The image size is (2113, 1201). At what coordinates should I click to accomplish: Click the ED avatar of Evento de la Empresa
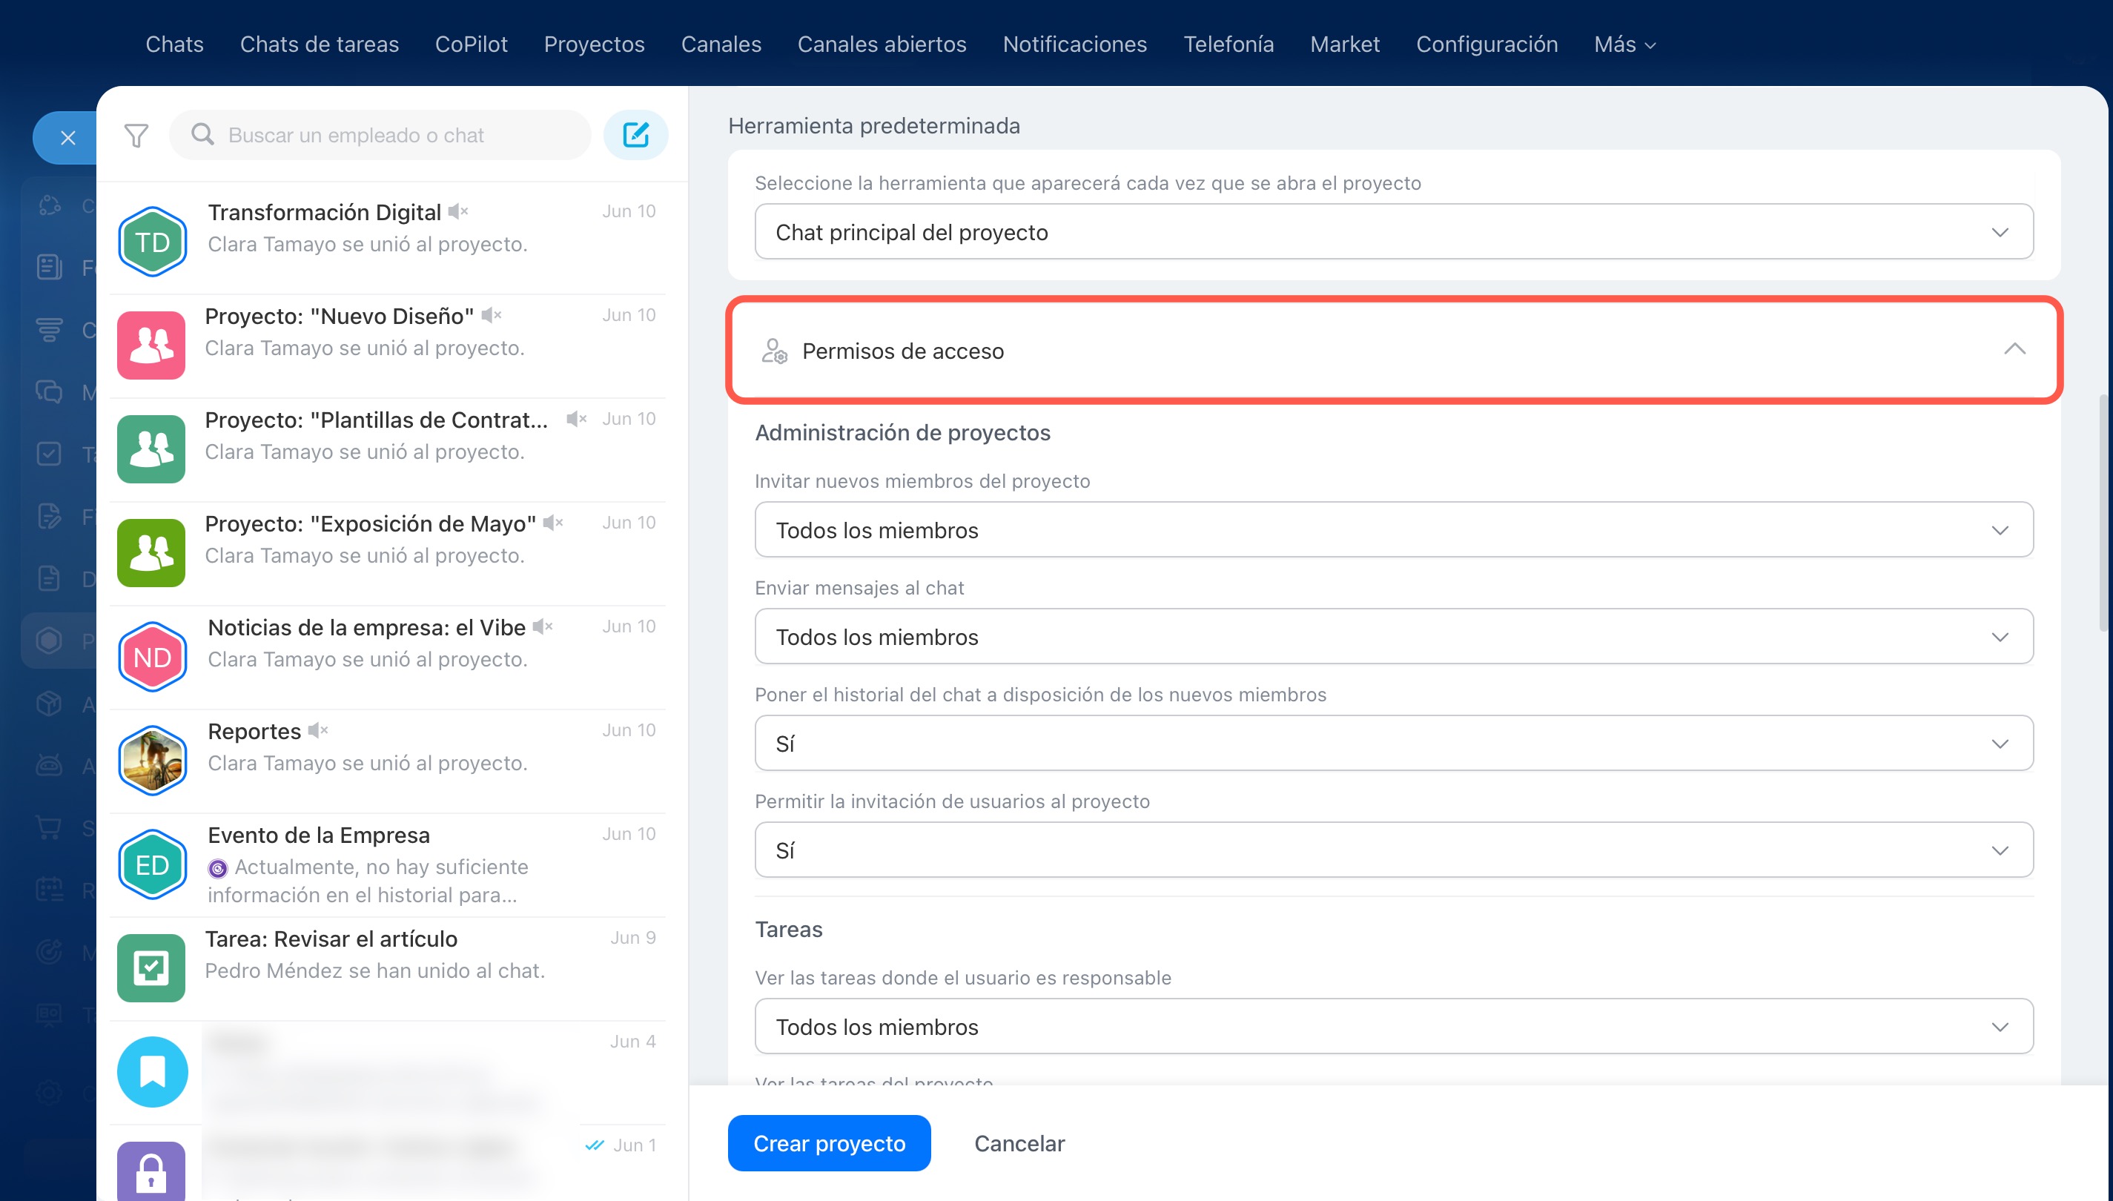[x=153, y=864]
